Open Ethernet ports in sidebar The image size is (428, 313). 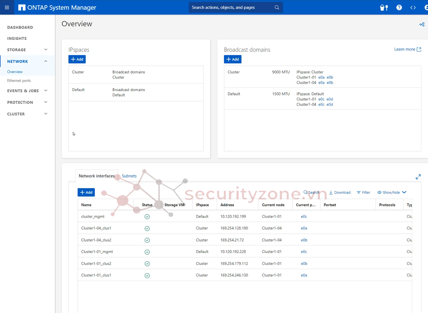[19, 81]
